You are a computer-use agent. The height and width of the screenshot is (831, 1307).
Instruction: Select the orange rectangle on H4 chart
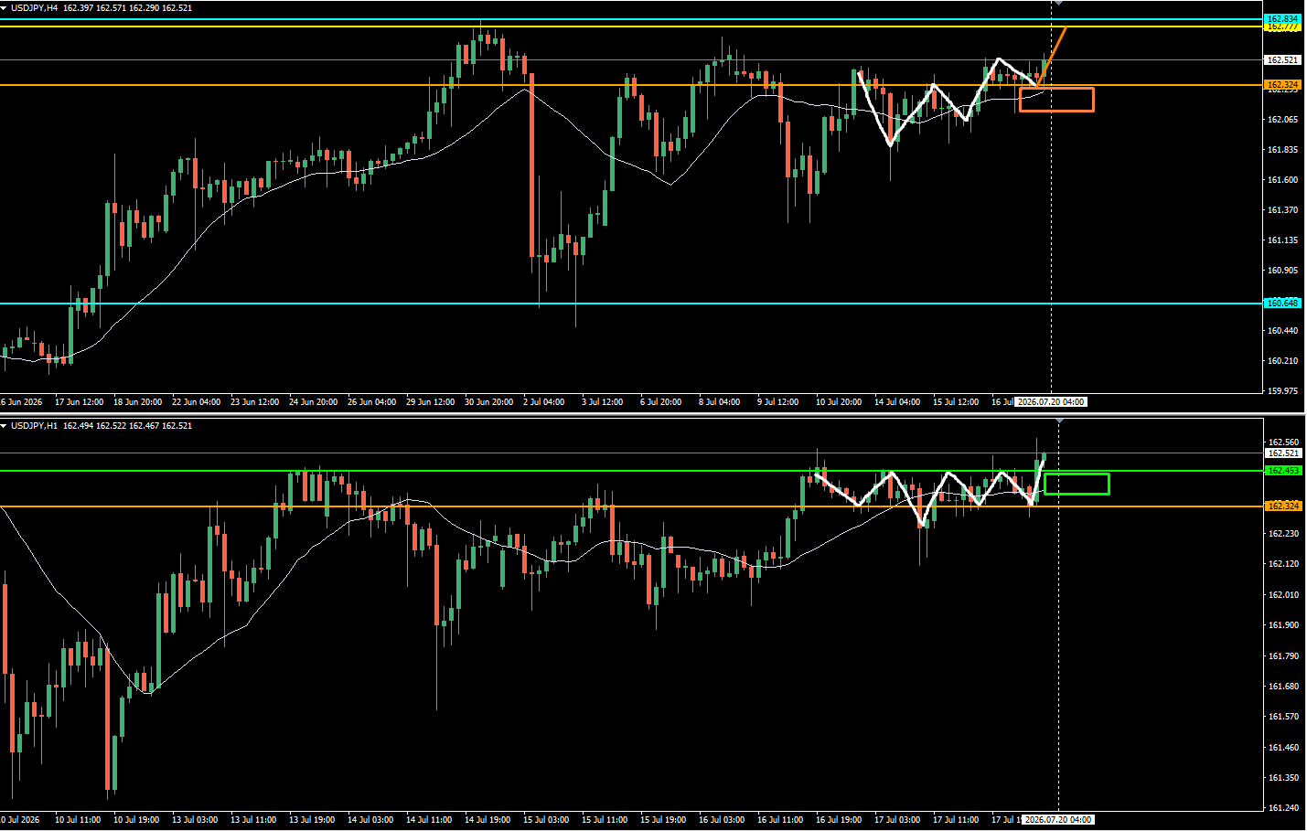click(1056, 100)
